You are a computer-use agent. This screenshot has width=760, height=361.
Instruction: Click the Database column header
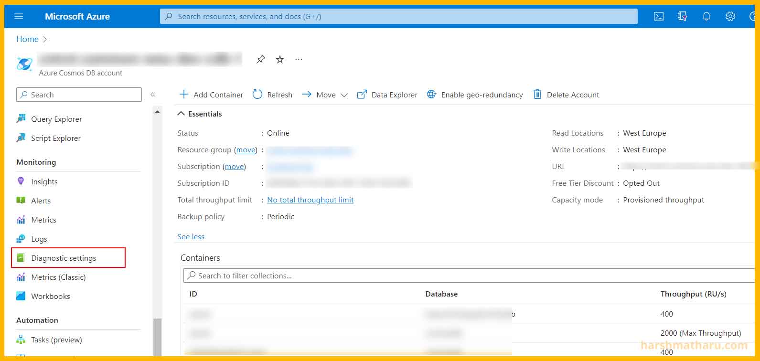(441, 294)
